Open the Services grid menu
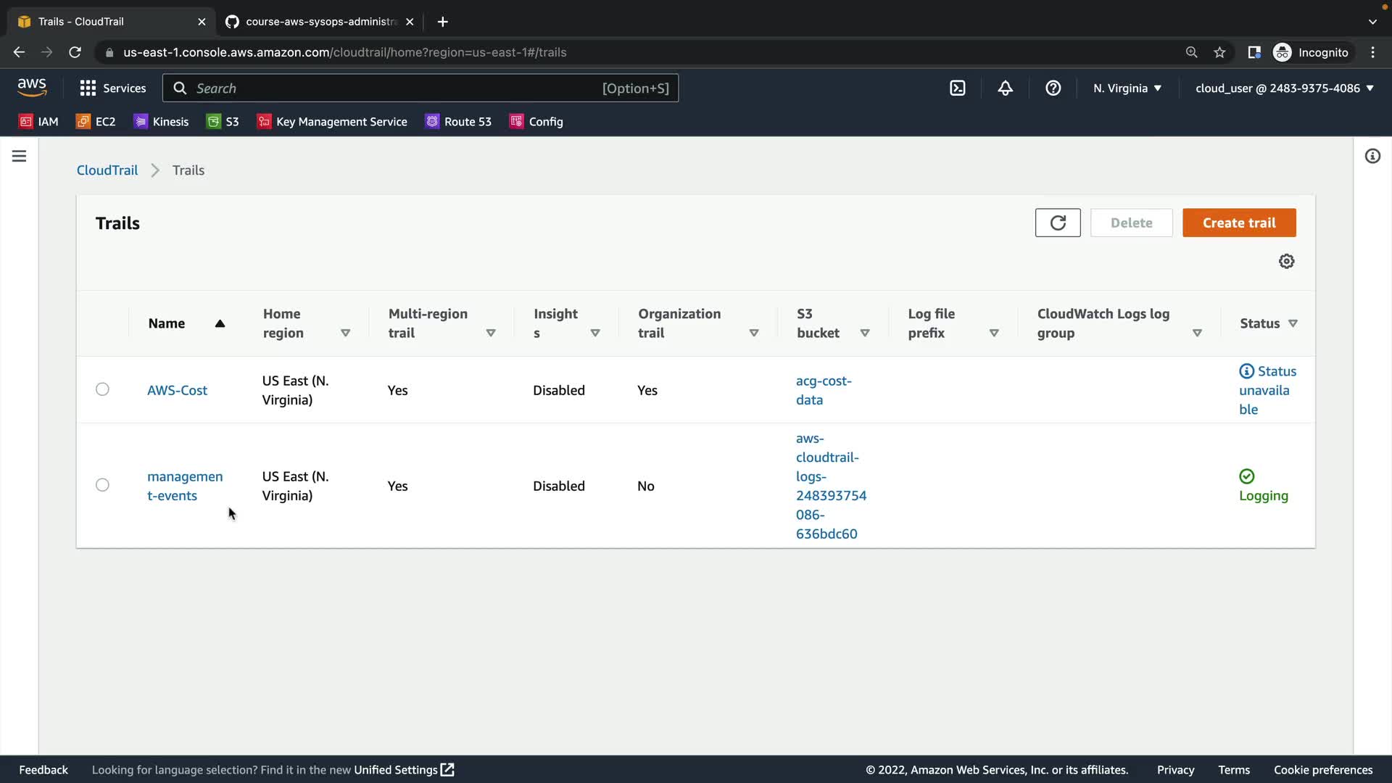1392x783 pixels. pyautogui.click(x=112, y=88)
